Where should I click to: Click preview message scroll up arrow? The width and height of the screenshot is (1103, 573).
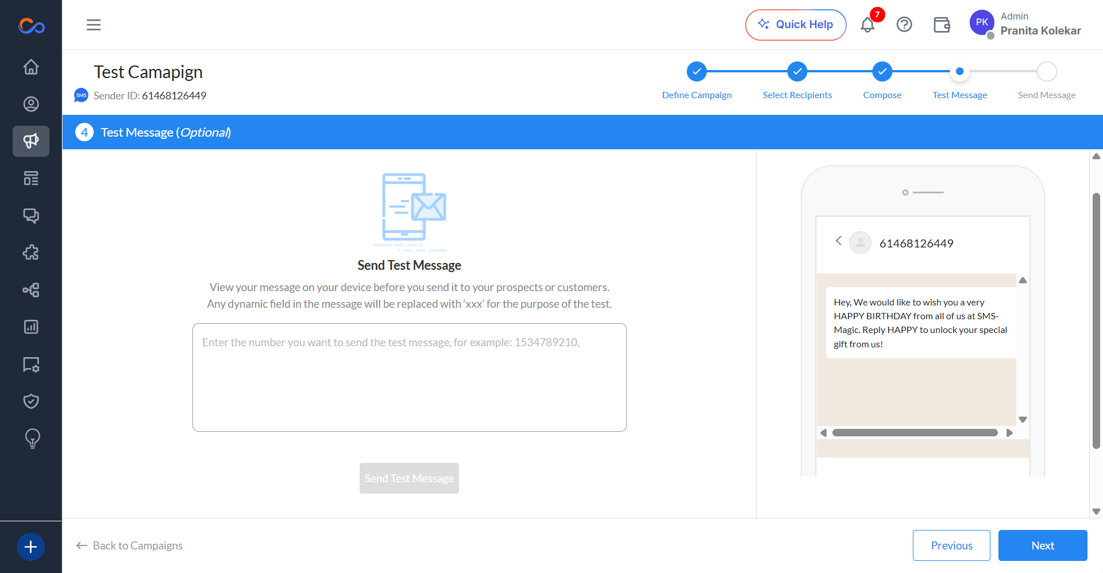pos(1023,281)
